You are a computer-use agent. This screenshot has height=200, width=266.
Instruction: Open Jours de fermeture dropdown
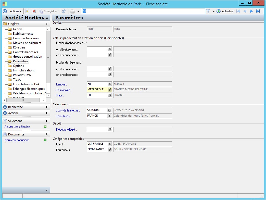[109, 110]
